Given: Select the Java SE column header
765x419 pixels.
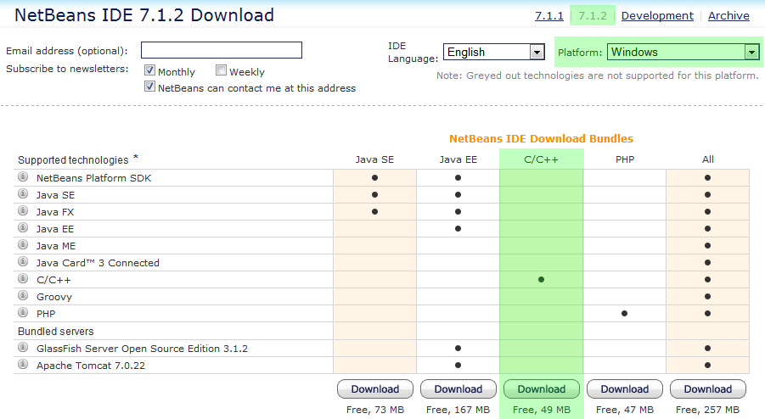Looking at the screenshot, I should point(374,159).
